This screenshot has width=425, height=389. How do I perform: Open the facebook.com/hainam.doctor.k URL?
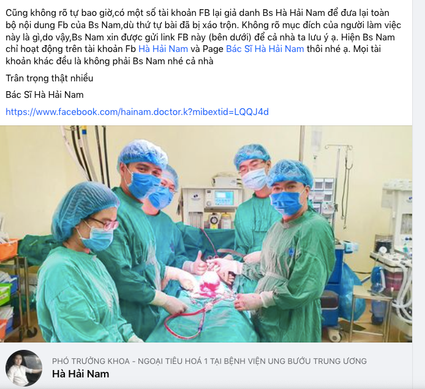tap(137, 112)
